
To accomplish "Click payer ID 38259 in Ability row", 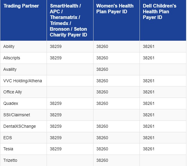I will (x=56, y=46).
